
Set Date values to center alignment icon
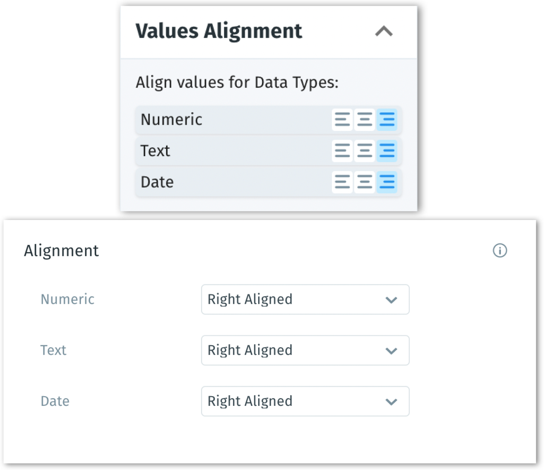(x=364, y=182)
